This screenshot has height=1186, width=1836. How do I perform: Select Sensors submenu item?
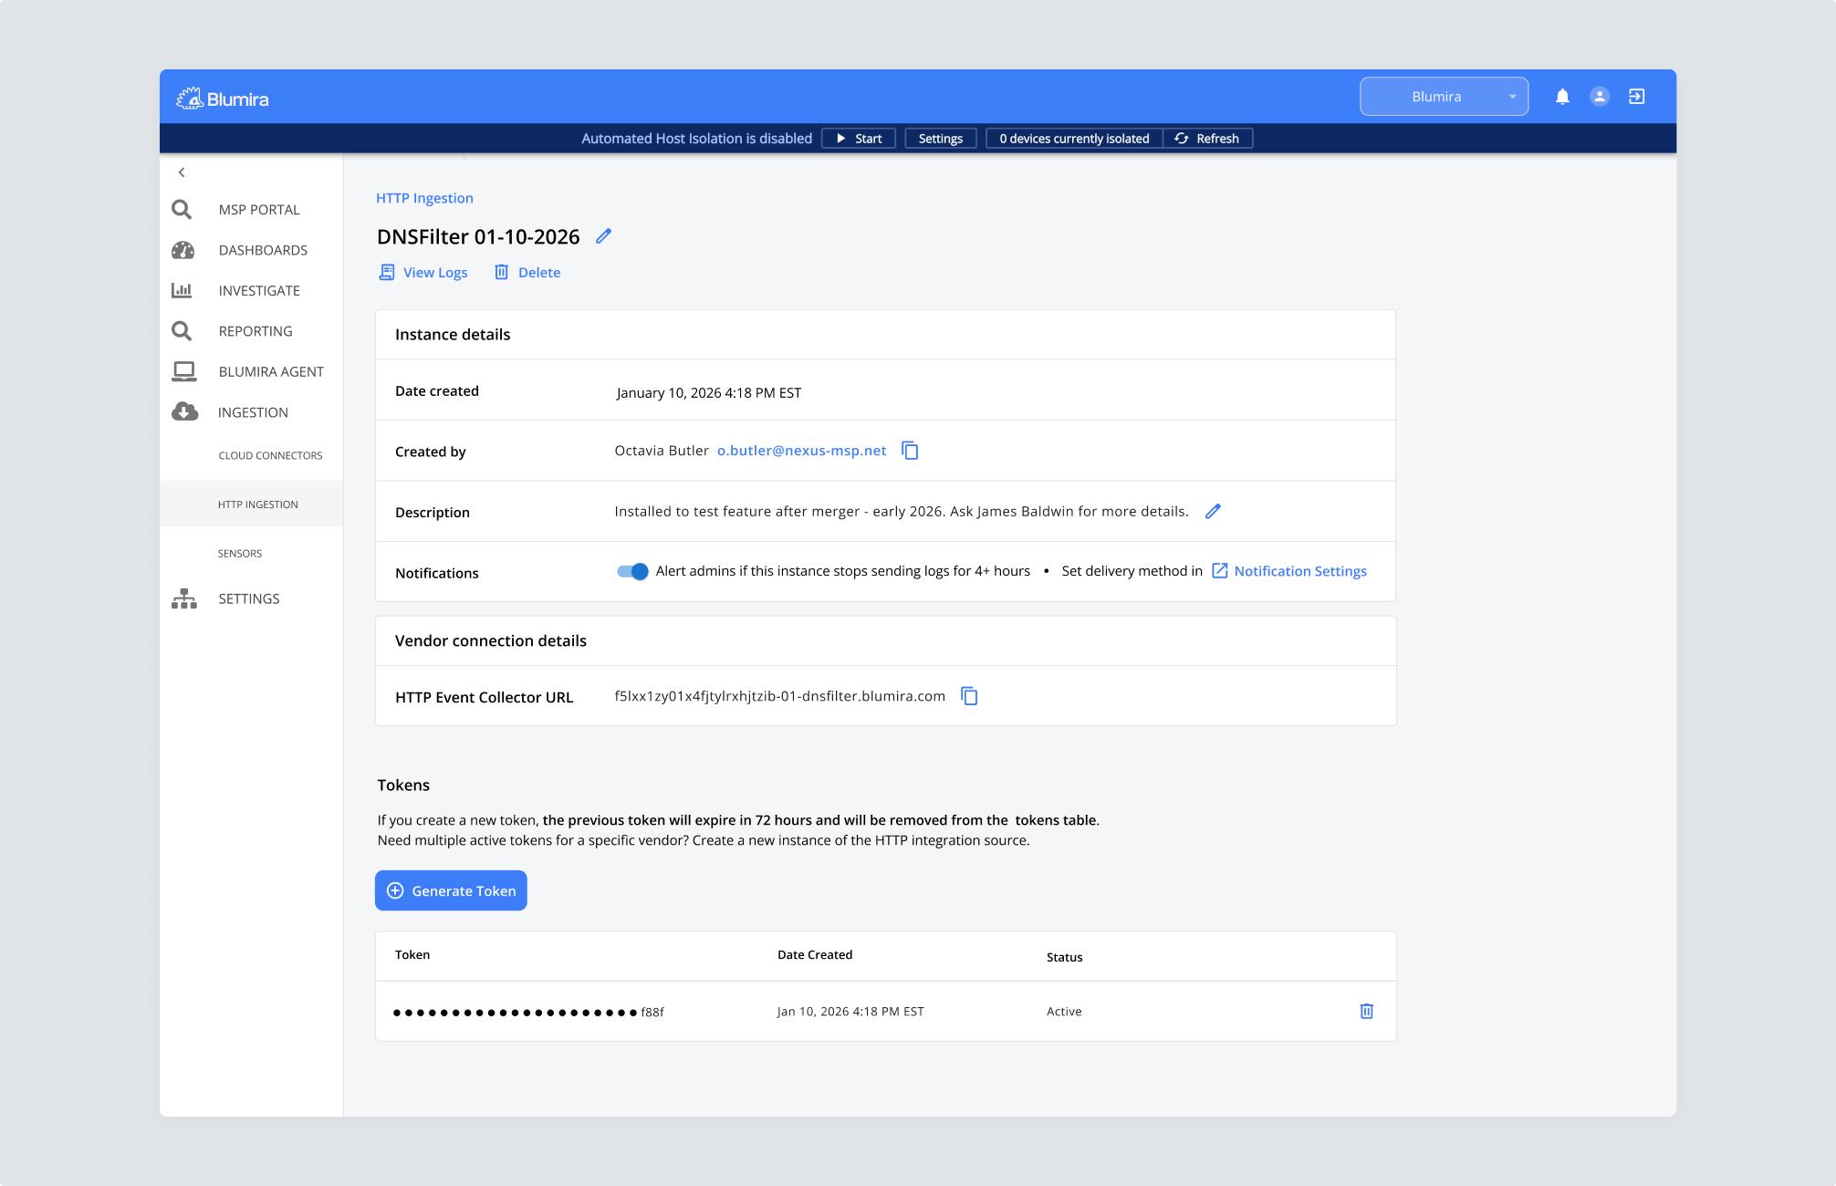240,554
